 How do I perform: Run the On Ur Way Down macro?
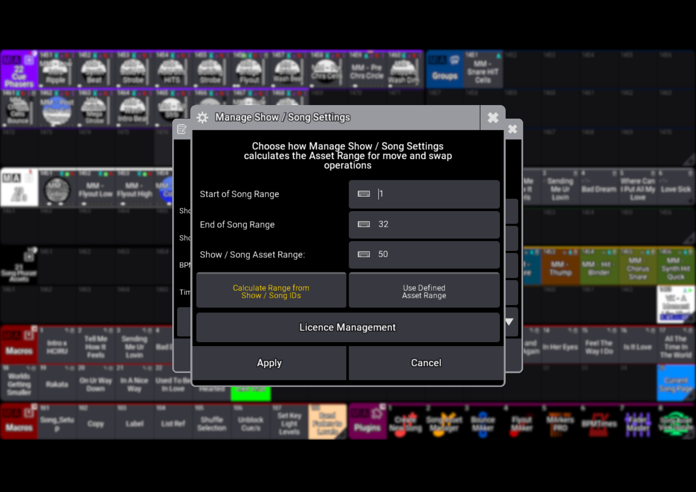(x=95, y=383)
